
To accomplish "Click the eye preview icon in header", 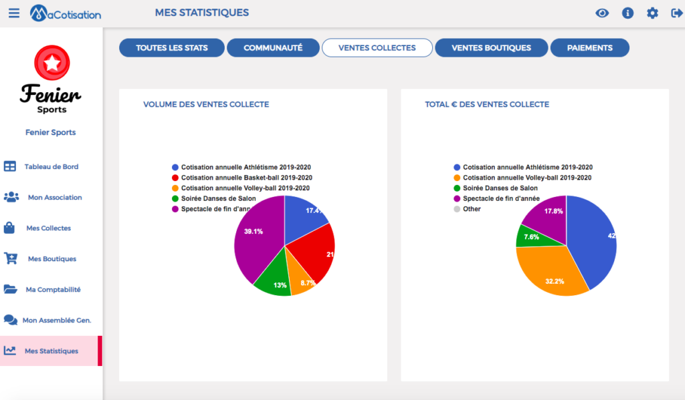I will tap(602, 13).
